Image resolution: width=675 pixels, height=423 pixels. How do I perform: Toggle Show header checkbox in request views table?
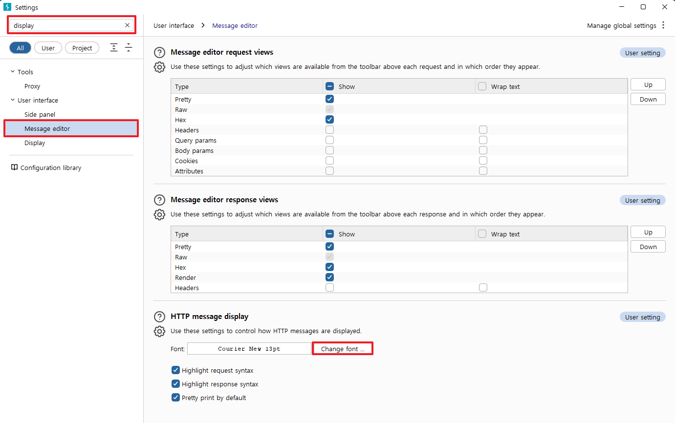click(330, 86)
